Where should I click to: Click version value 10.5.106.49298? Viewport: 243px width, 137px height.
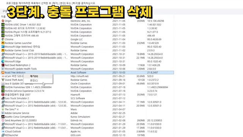156,21
